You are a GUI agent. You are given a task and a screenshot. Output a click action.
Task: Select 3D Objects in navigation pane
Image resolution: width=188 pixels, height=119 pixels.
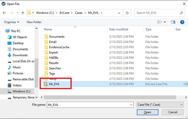click(x=20, y=37)
